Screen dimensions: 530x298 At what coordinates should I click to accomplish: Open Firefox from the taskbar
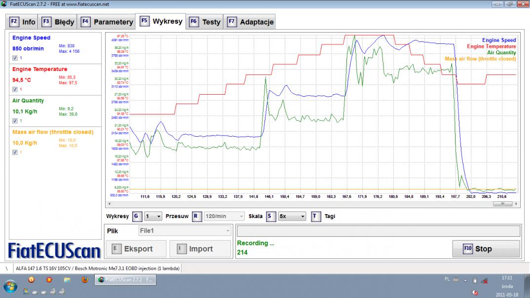pos(84,280)
